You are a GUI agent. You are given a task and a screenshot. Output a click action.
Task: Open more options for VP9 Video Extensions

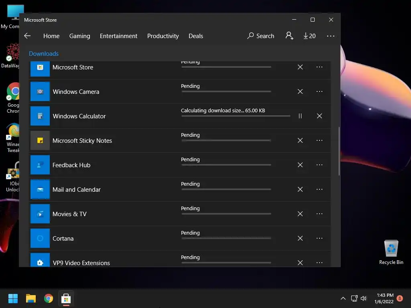(x=319, y=262)
